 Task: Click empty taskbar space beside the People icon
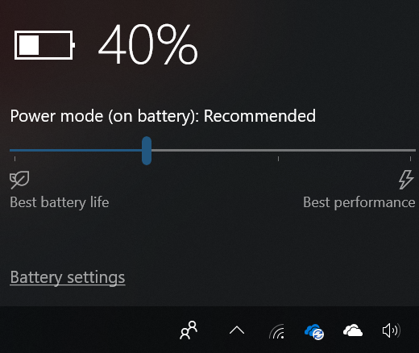[x=89, y=330]
